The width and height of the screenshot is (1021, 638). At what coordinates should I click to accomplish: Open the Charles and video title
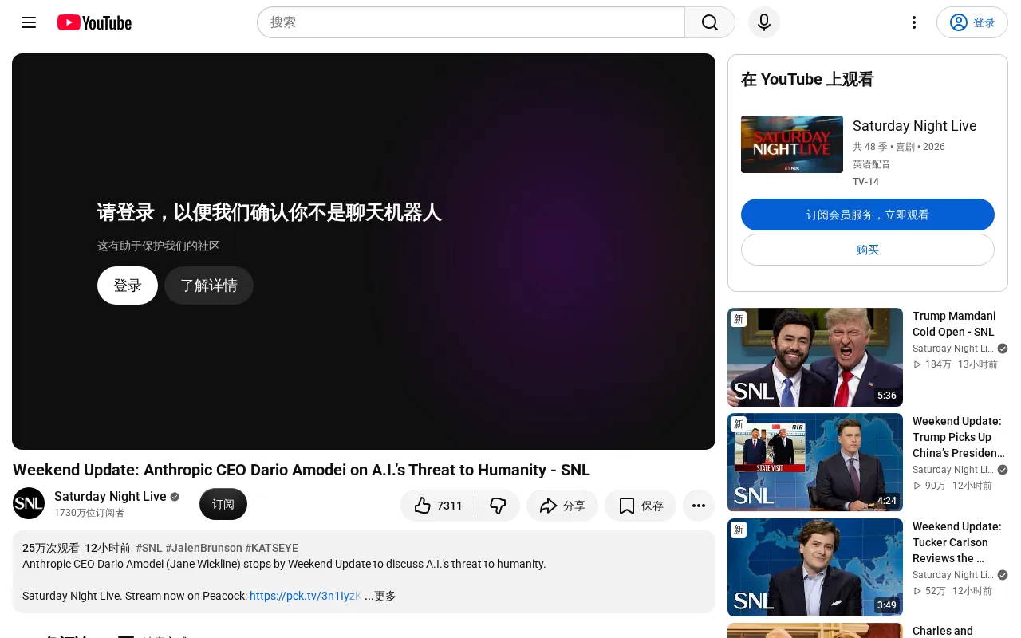click(x=943, y=631)
